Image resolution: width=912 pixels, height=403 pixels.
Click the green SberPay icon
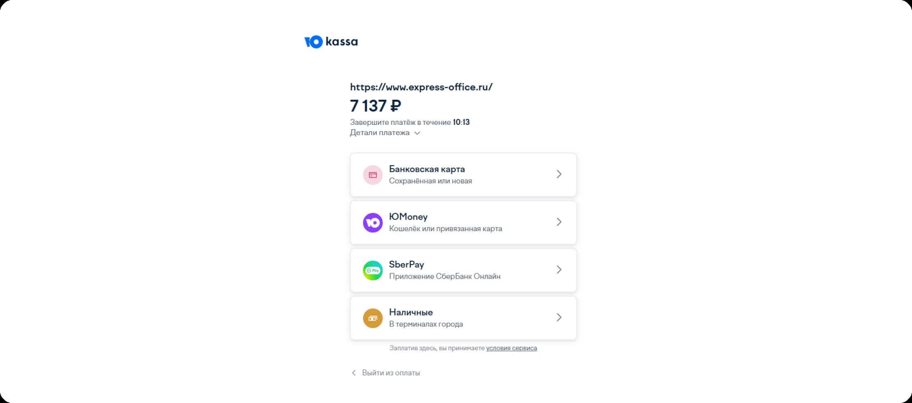(x=373, y=270)
